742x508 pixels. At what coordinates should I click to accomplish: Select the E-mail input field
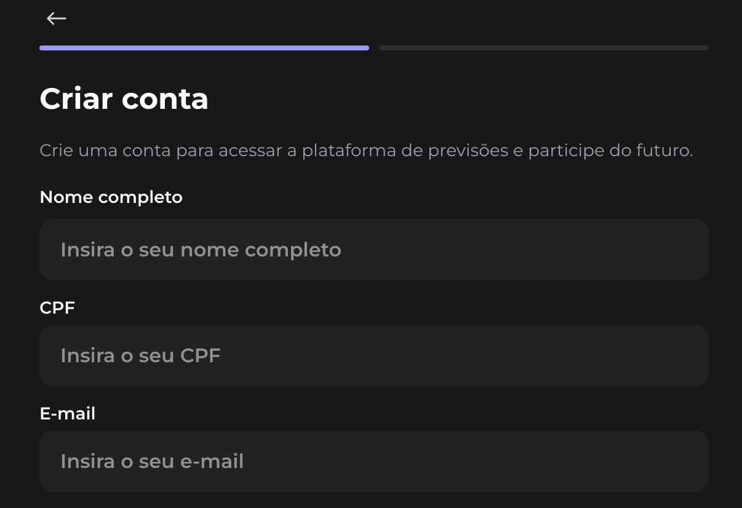(374, 461)
